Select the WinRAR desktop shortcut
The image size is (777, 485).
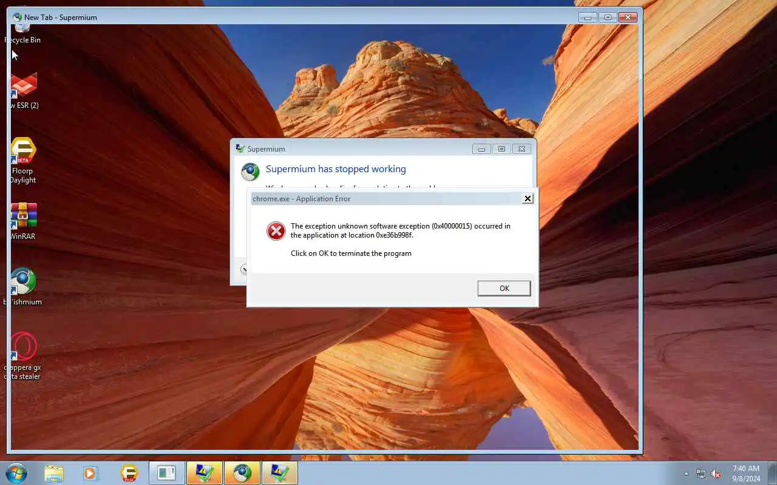pyautogui.click(x=23, y=221)
